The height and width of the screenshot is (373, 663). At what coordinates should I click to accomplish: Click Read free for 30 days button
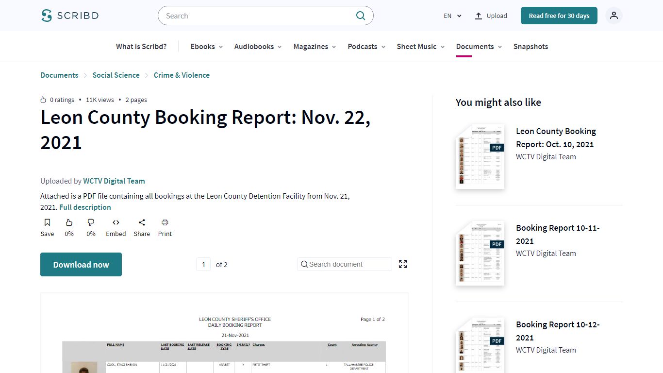(559, 16)
